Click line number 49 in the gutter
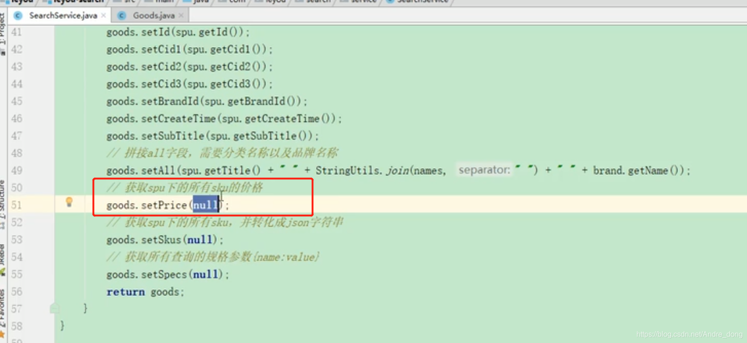Viewport: 747px width, 343px height. tap(16, 171)
